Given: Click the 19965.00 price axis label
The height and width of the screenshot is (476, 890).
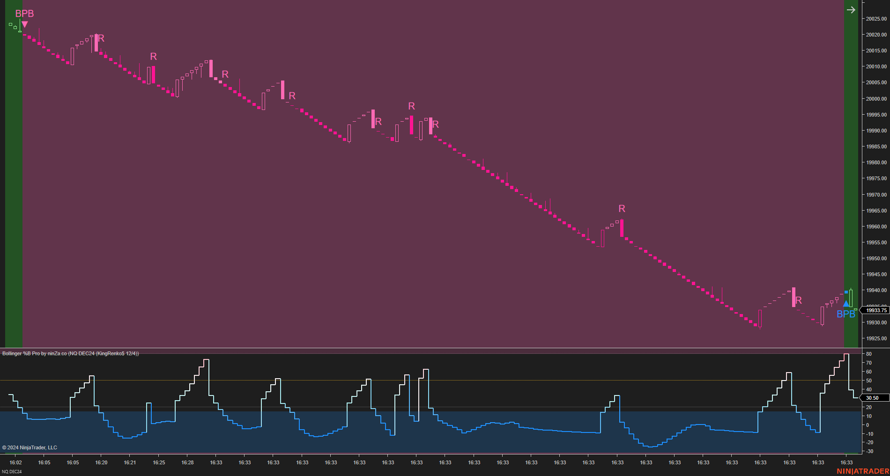Looking at the screenshot, I should (x=876, y=211).
